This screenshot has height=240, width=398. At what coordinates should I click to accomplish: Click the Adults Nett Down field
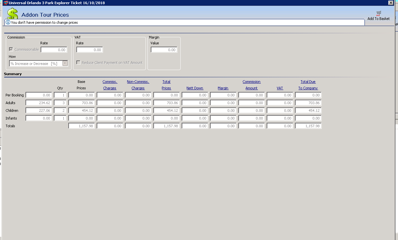coord(195,103)
